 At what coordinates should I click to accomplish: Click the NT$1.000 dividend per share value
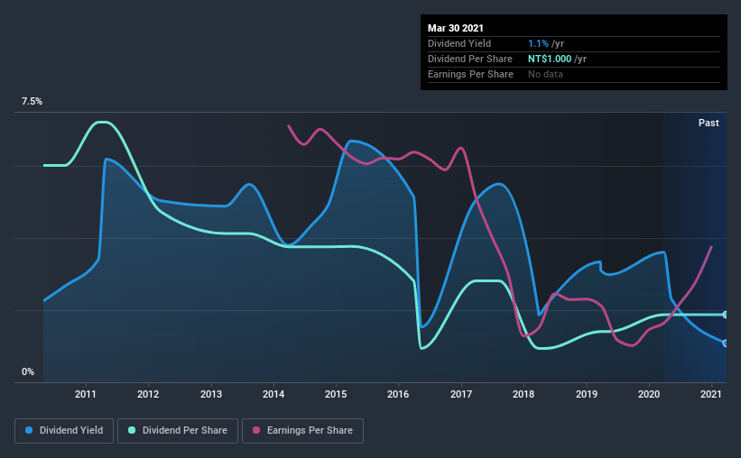550,59
